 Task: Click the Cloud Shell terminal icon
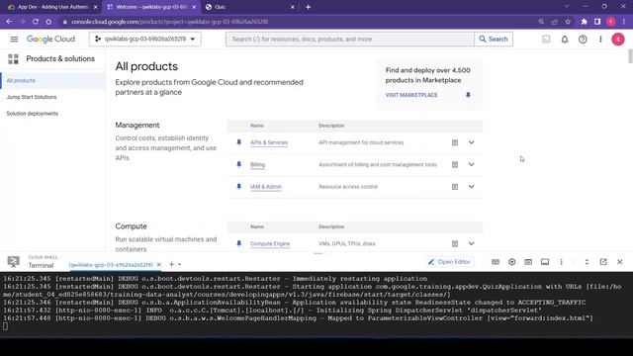point(13,261)
